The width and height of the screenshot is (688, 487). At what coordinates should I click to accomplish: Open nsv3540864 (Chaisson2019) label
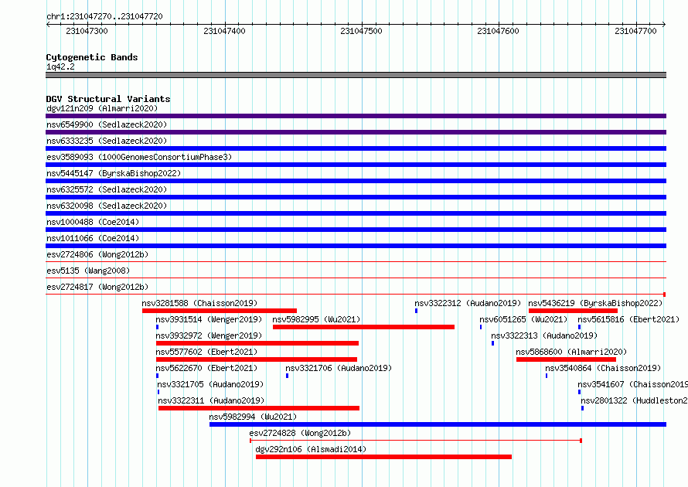pos(603,368)
